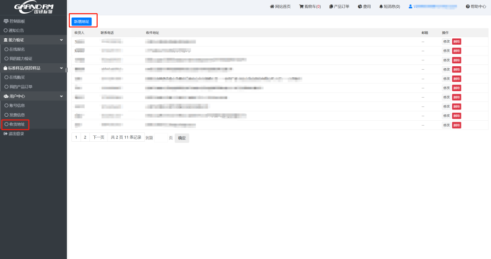Click the bell icon for 短消息

381,6
